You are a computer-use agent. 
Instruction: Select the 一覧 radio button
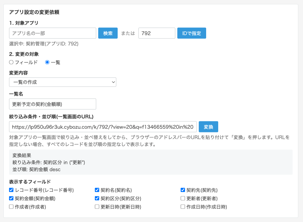tap(47, 62)
